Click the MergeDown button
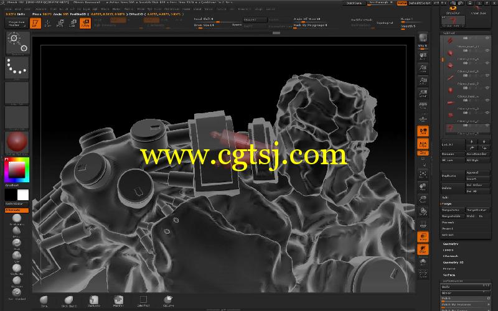498x311 pixels. [453, 210]
